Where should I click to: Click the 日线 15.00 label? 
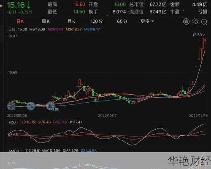pos(18,29)
